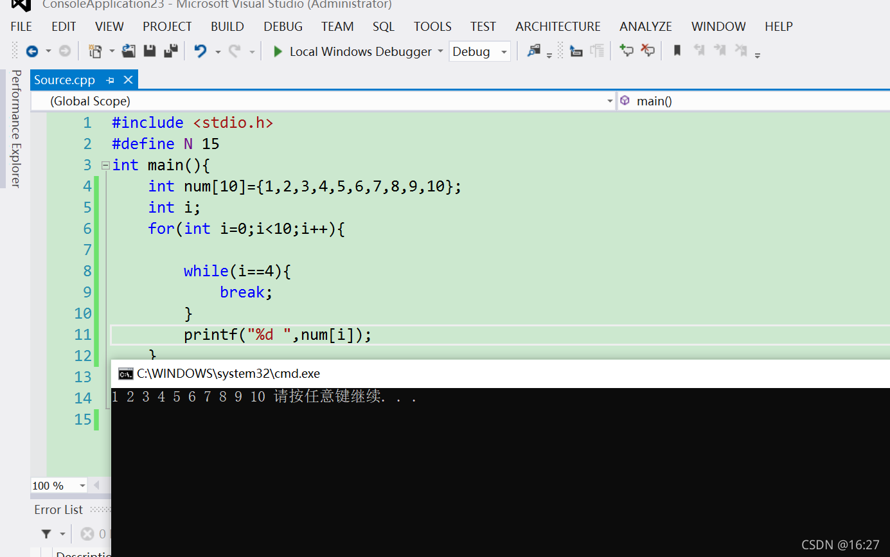Click the Find in Files toolbar icon
890x557 pixels.
533,51
